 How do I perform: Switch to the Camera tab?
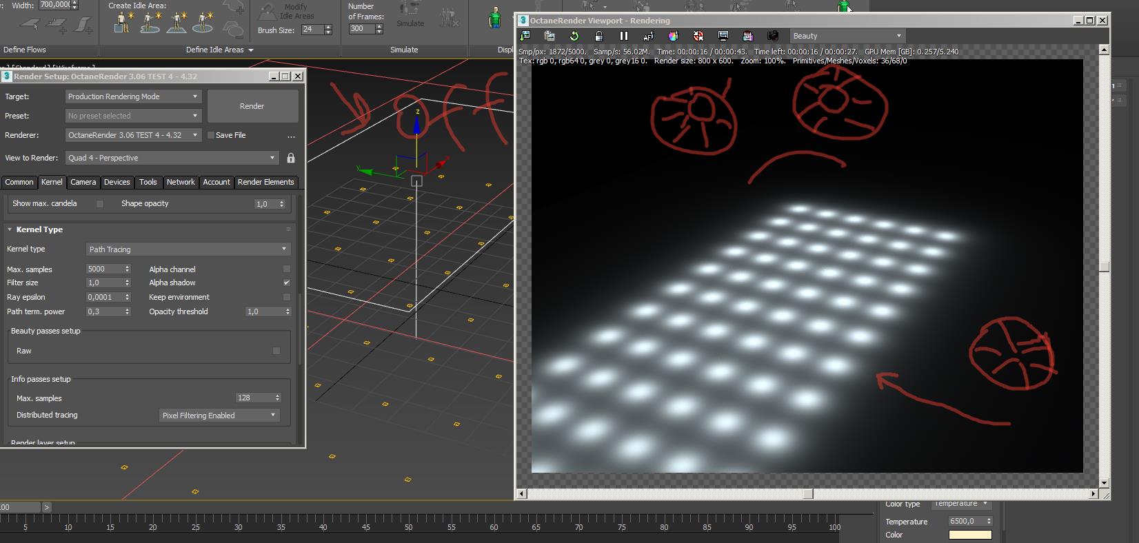pyautogui.click(x=83, y=182)
